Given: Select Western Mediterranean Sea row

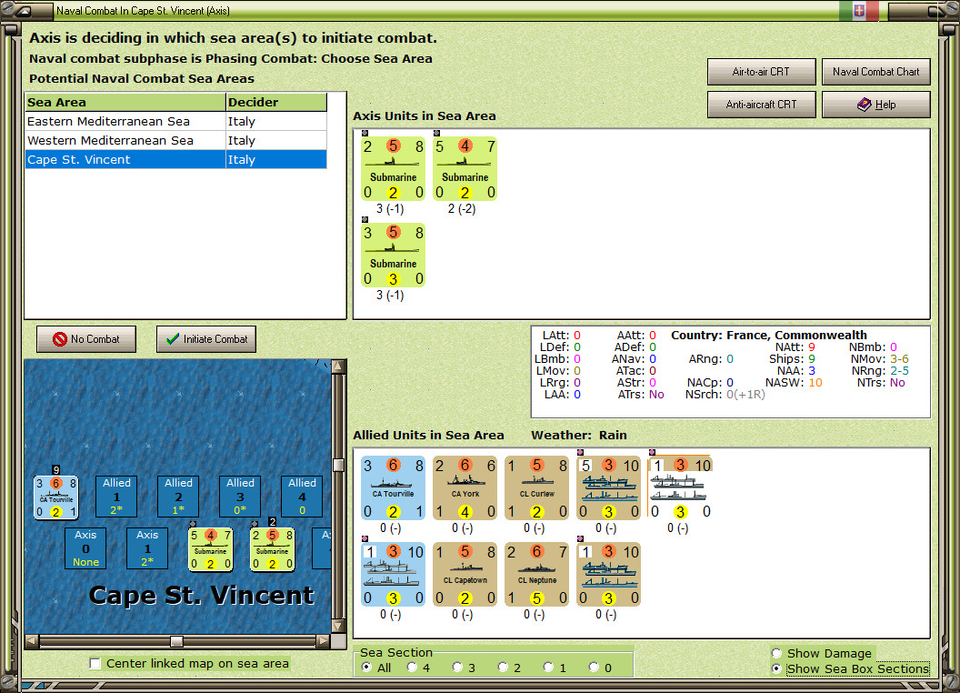Looking at the screenshot, I should coord(175,140).
